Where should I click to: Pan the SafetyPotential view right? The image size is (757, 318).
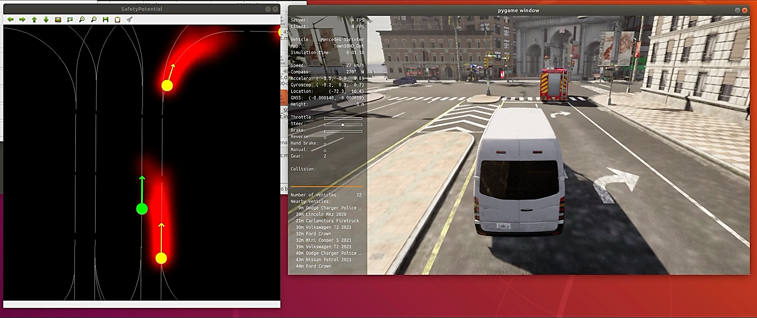tap(22, 19)
